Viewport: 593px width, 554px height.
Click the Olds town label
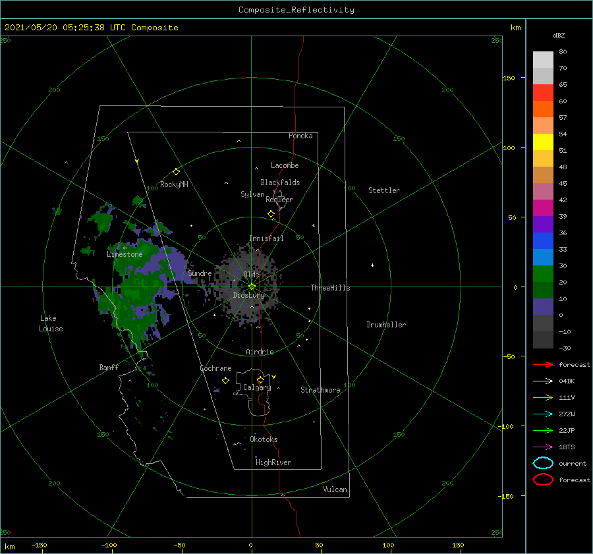pos(251,275)
